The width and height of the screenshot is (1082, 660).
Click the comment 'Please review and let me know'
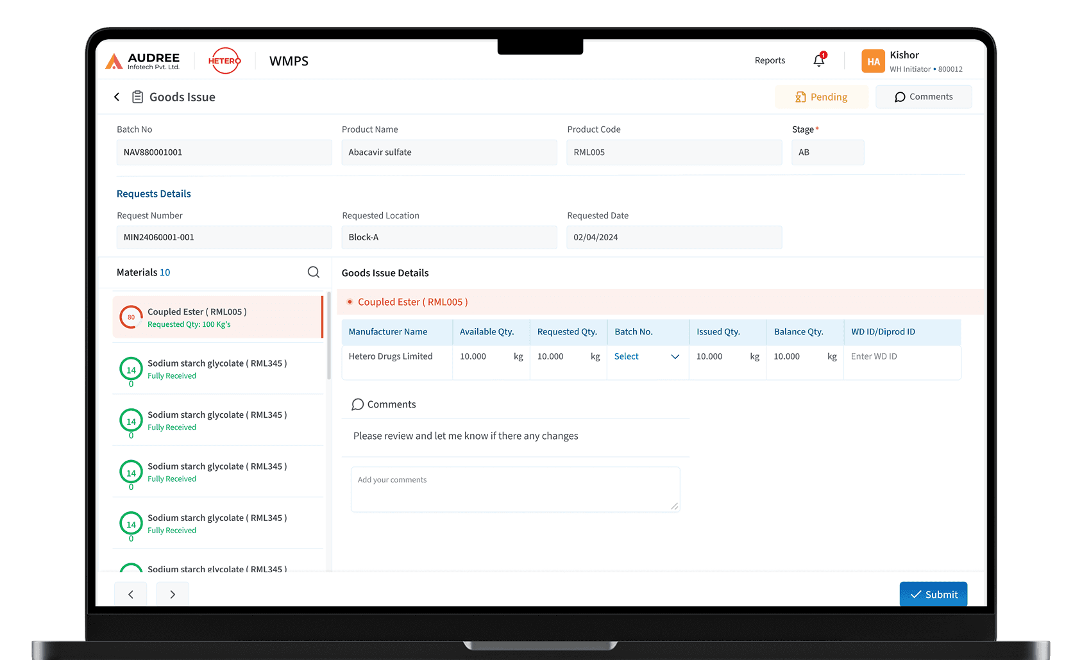466,436
